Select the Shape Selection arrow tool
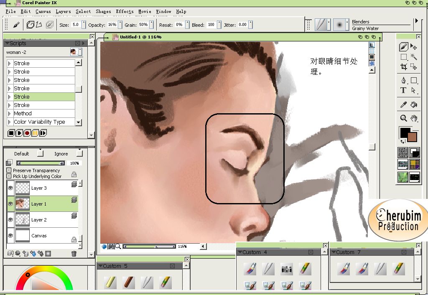 click(x=414, y=90)
